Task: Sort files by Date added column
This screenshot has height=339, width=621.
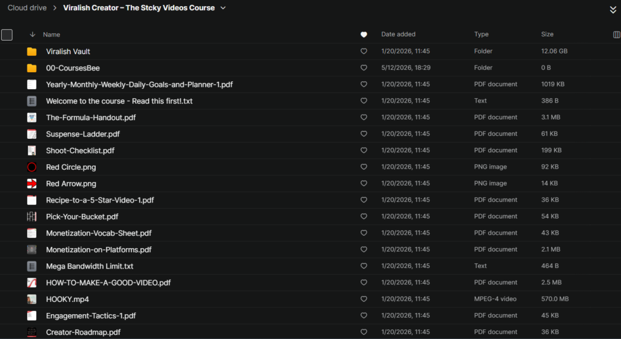Action: [398, 35]
